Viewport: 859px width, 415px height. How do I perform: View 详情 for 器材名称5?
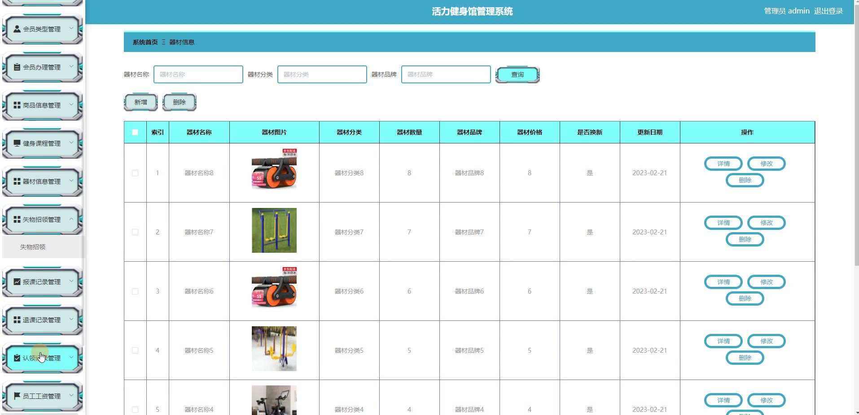pyautogui.click(x=723, y=341)
